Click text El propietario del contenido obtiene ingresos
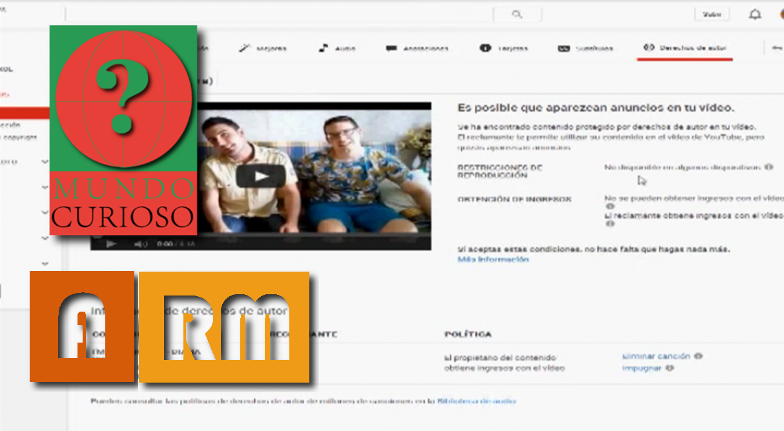Screen dimensions: 784x431 point(504,363)
